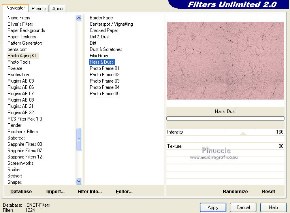Screen dimensions: 290x213
Task: Select the Navigator tab
Action: [15, 8]
